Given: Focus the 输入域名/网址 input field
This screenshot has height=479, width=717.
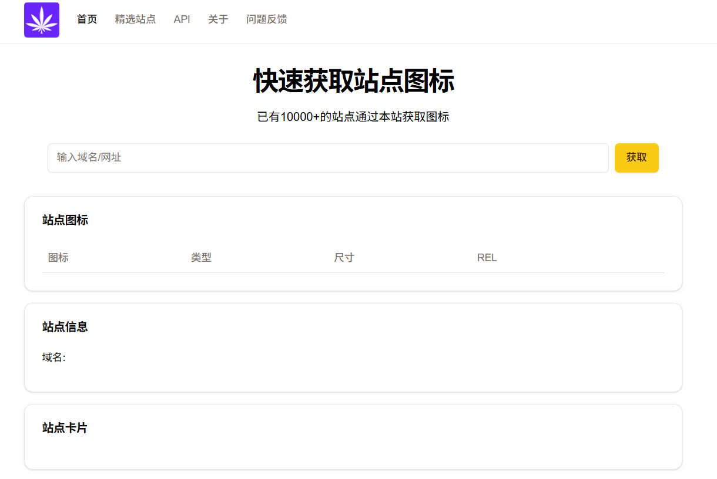Looking at the screenshot, I should coord(328,158).
